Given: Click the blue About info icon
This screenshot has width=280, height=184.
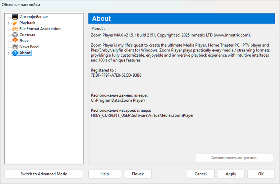Looking at the screenshot, I should coord(15,53).
